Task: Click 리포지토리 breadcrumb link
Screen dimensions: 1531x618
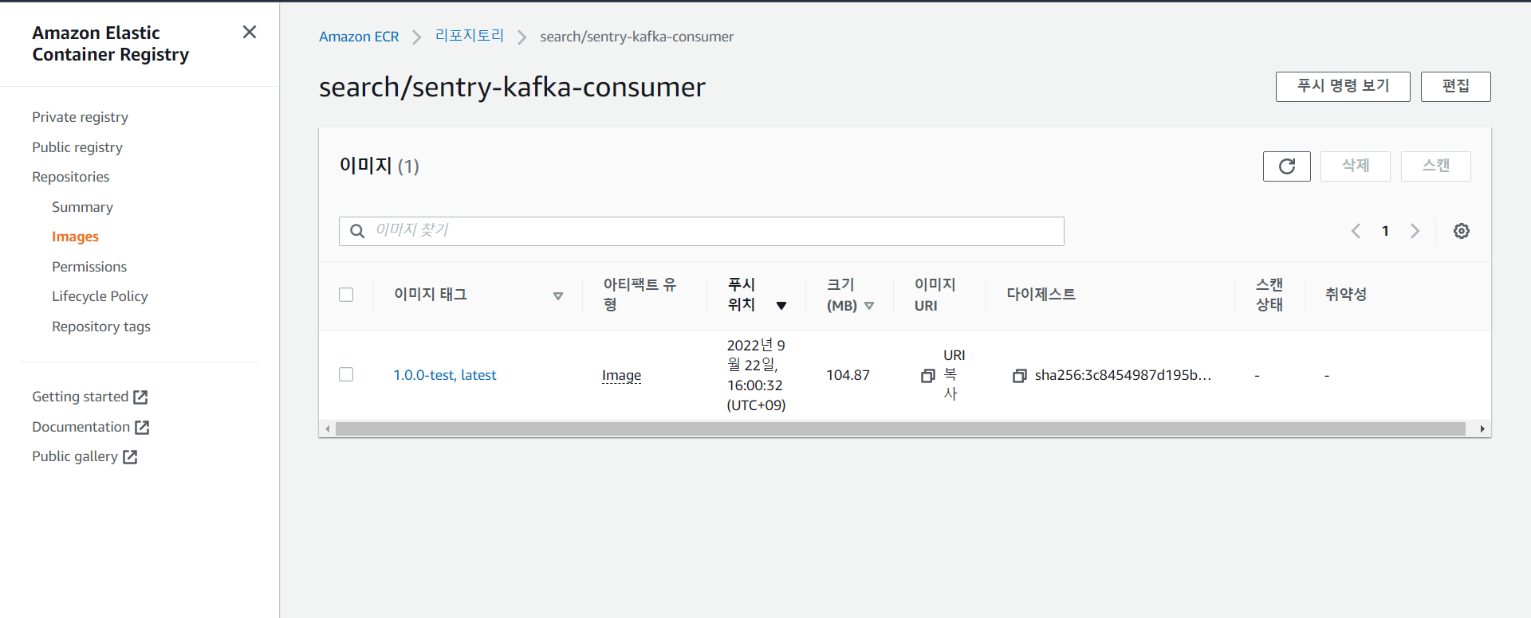Action: (470, 36)
